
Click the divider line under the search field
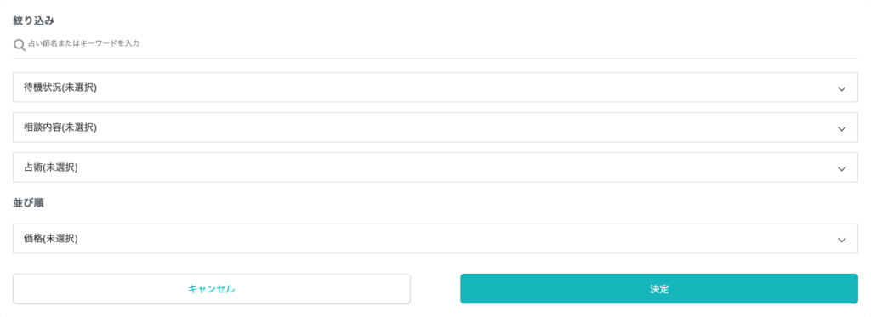click(435, 58)
